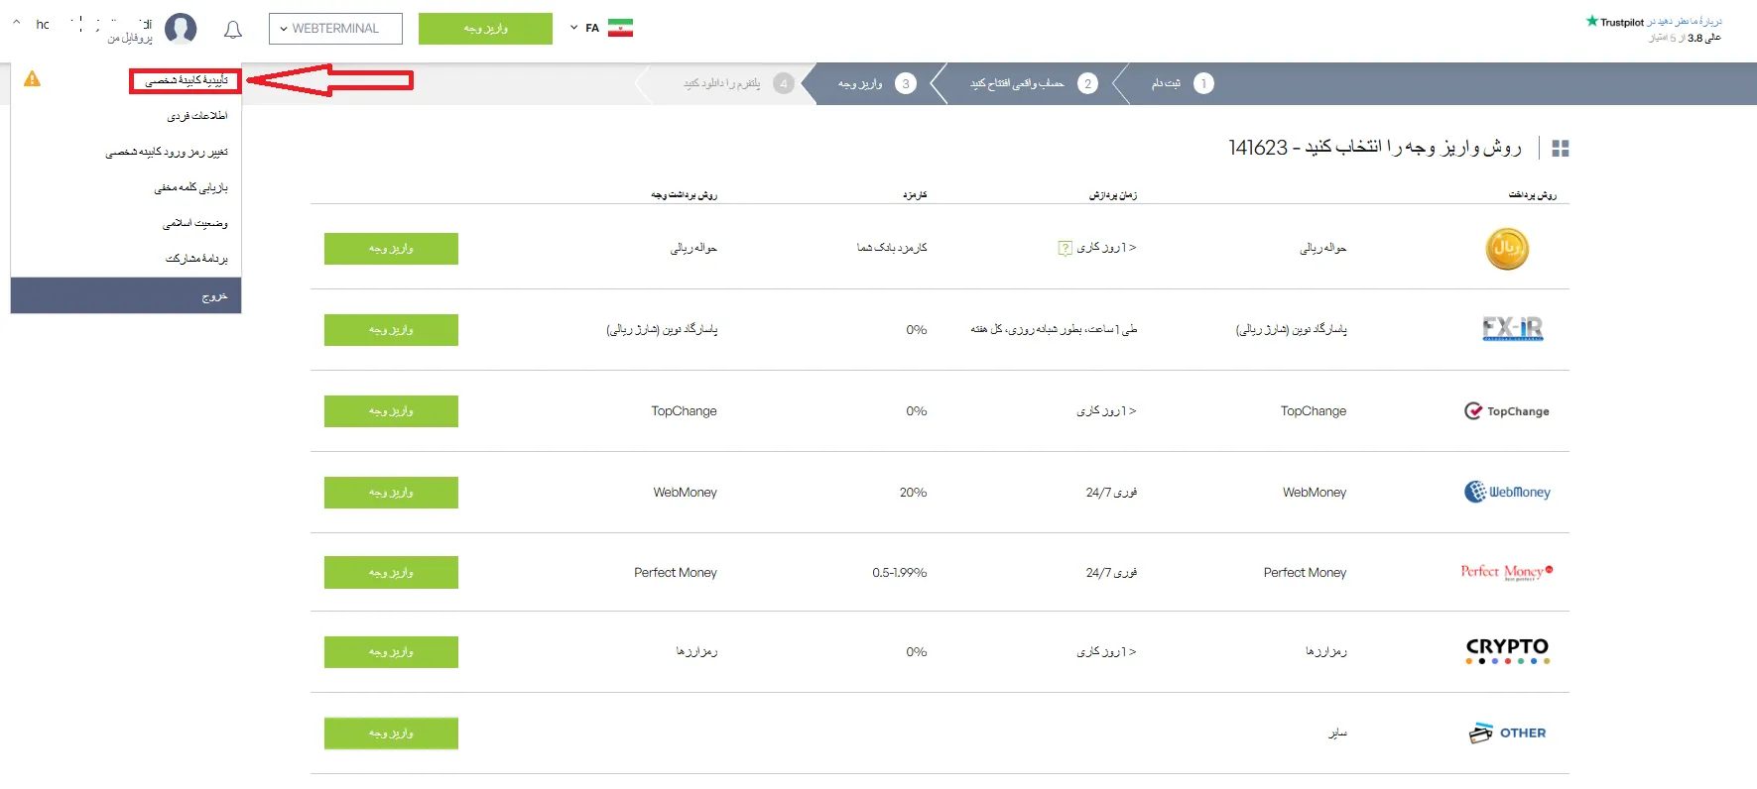The width and height of the screenshot is (1757, 789).
Task: Go to step 'ثبت نام'
Action: (1166, 84)
